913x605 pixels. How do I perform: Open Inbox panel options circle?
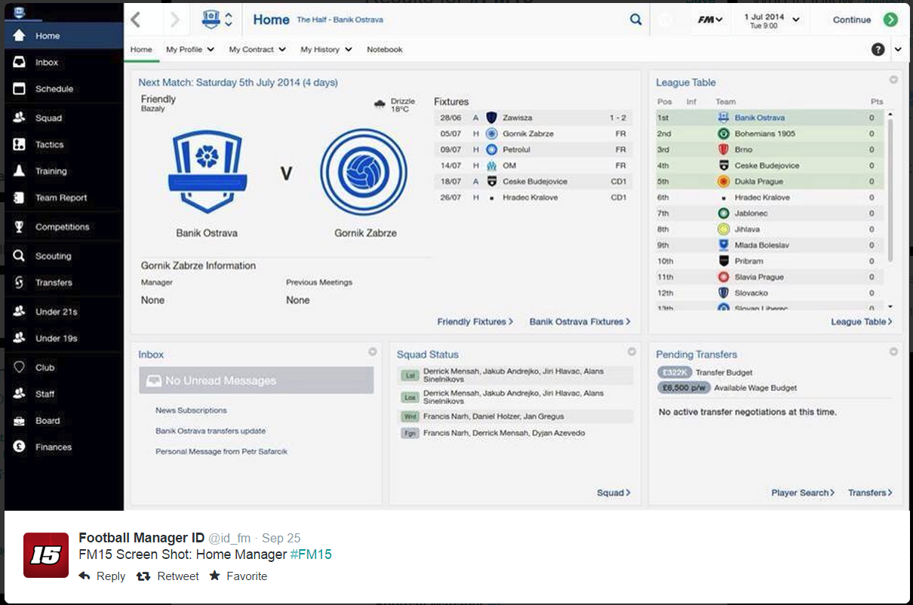click(372, 352)
